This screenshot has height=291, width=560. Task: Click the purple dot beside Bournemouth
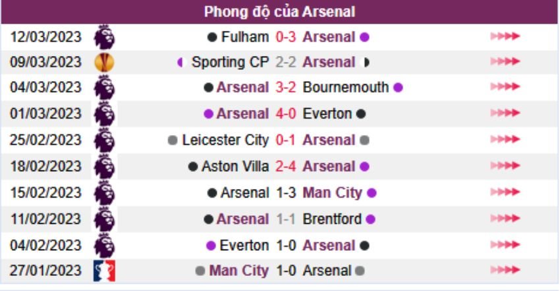pyautogui.click(x=398, y=88)
